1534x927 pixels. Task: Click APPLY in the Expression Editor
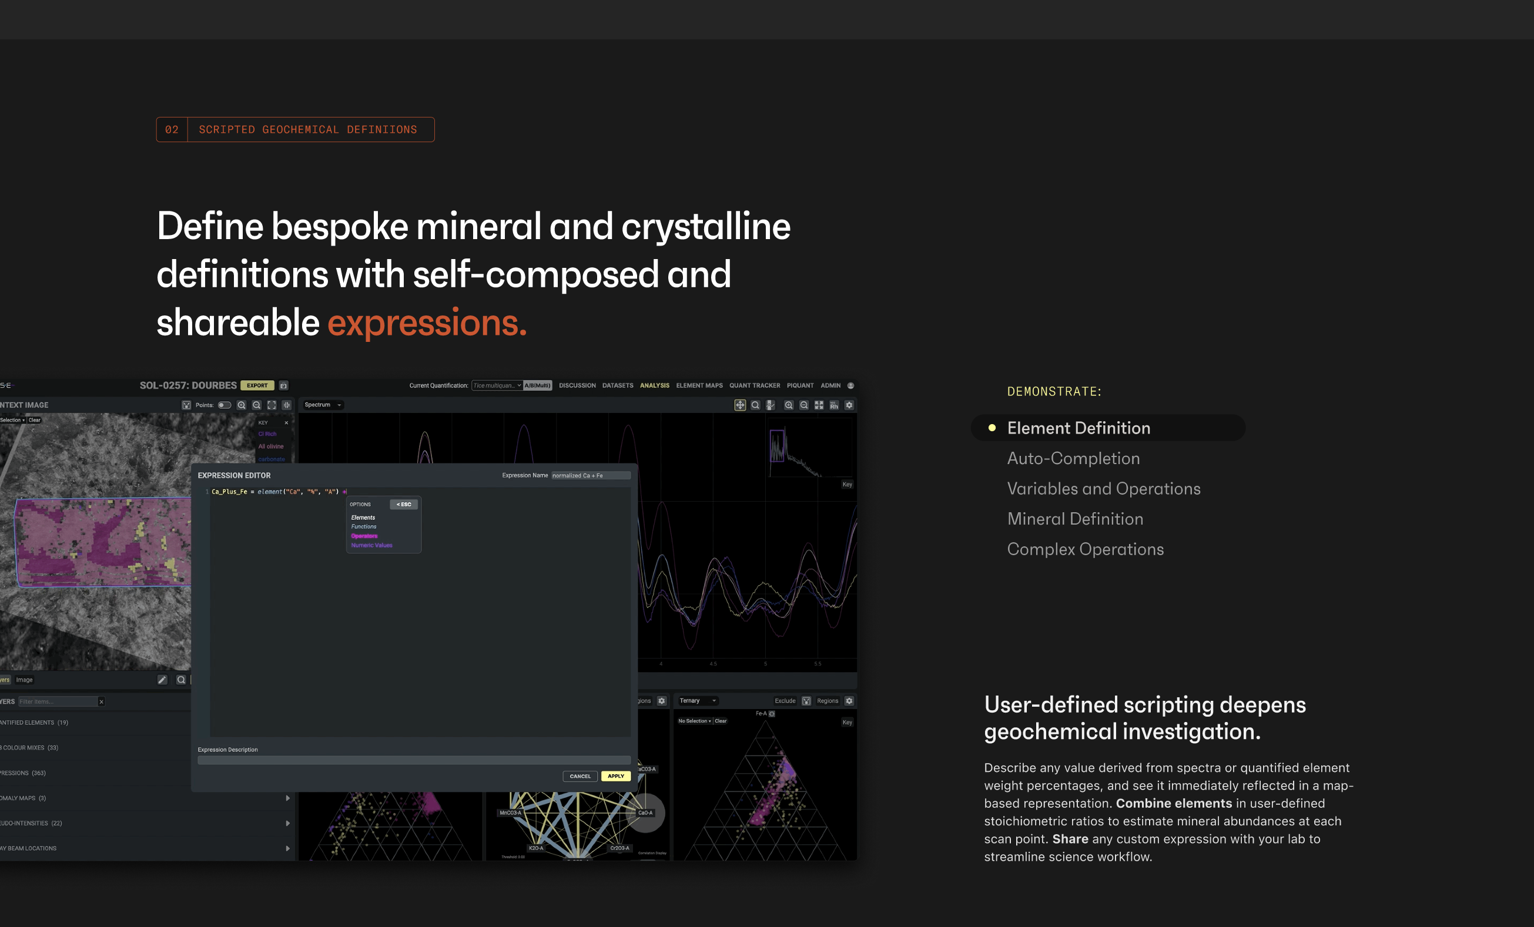coord(616,777)
